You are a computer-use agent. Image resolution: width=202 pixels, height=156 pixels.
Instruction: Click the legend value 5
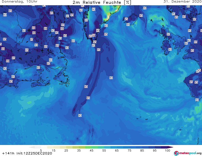(x=41, y=150)
